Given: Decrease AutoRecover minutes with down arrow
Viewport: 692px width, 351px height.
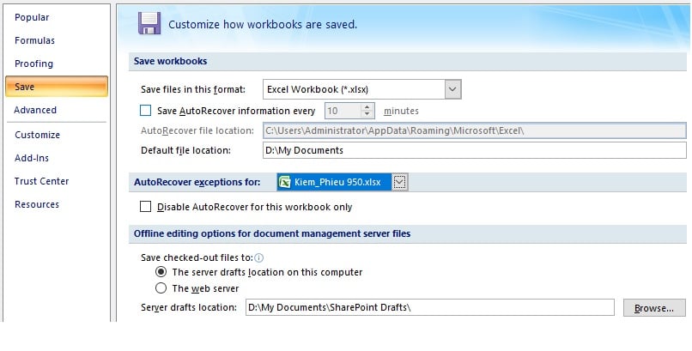Looking at the screenshot, I should [368, 115].
